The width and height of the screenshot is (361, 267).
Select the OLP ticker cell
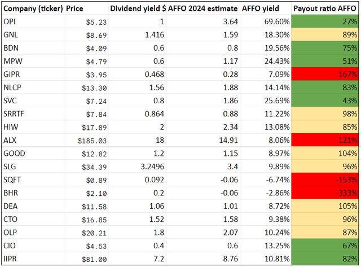pos(33,233)
